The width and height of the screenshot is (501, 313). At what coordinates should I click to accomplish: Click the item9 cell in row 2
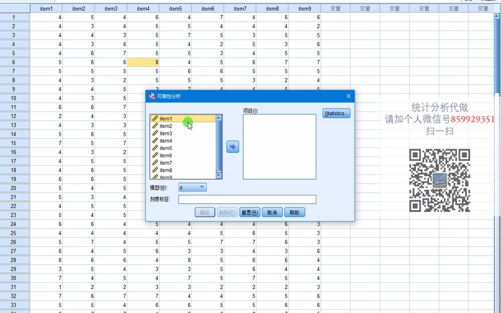click(x=305, y=26)
